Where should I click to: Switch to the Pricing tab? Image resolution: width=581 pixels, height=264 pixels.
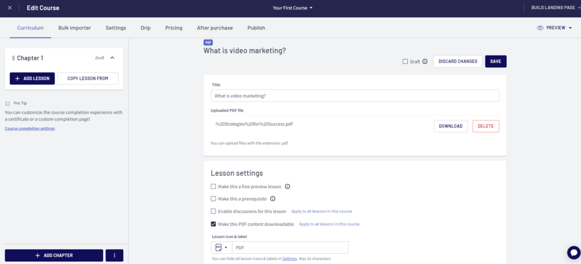click(174, 28)
